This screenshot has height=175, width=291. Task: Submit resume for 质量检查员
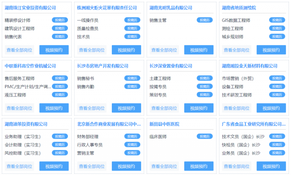click(132, 28)
